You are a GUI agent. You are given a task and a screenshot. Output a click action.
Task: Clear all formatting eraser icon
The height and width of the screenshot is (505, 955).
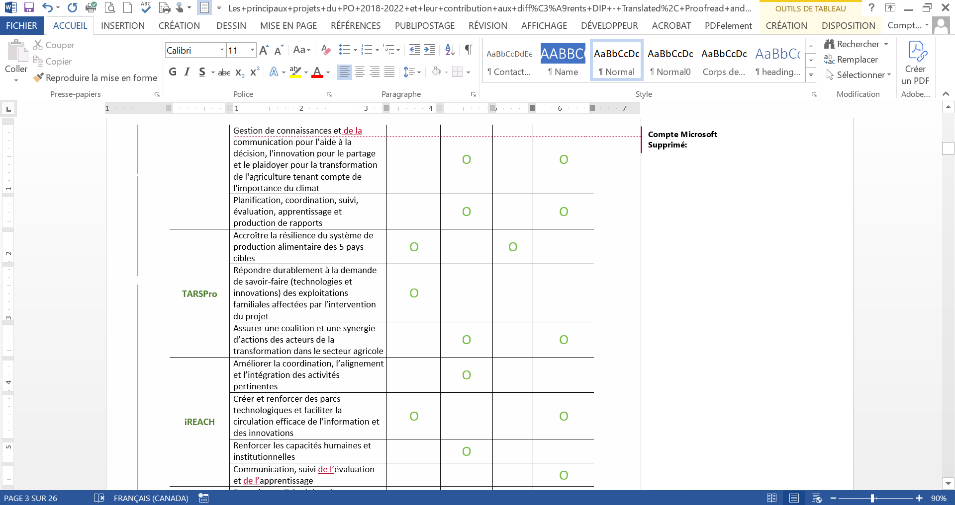pos(326,50)
